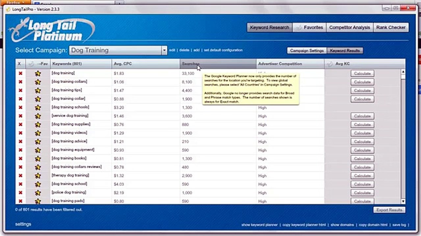Star the [dog training collars] keyword
421x236 pixels.
coord(38,82)
